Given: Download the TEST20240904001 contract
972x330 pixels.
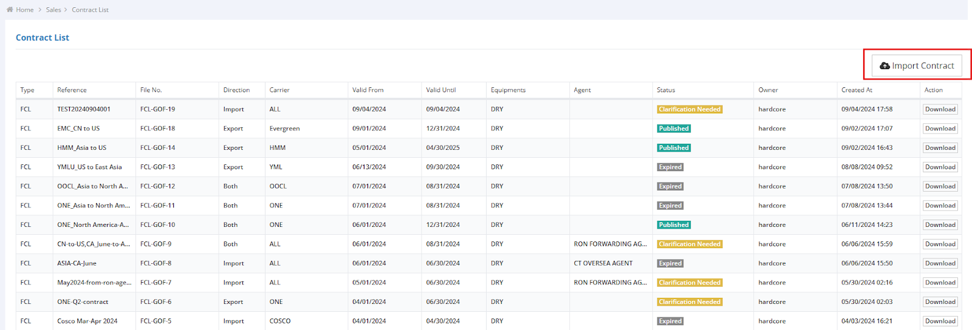Looking at the screenshot, I should [940, 109].
